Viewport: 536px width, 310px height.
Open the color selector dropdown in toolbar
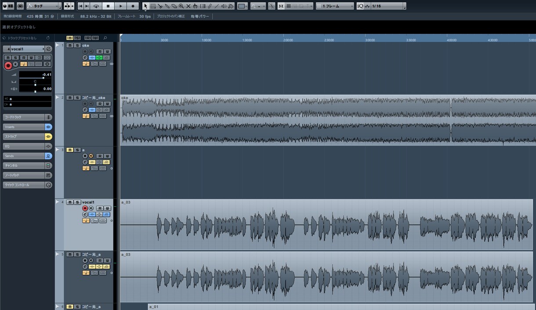click(x=243, y=6)
